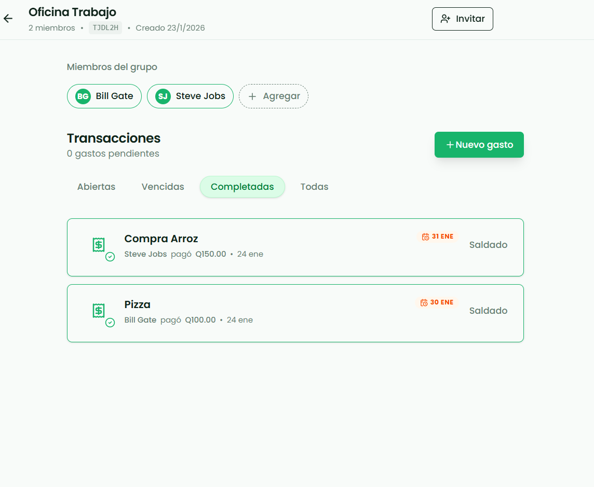This screenshot has width=594, height=487.
Task: Click the add-person icon in Invitar button
Action: tap(446, 19)
